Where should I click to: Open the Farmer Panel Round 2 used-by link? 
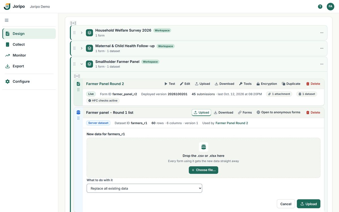[x=232, y=123]
